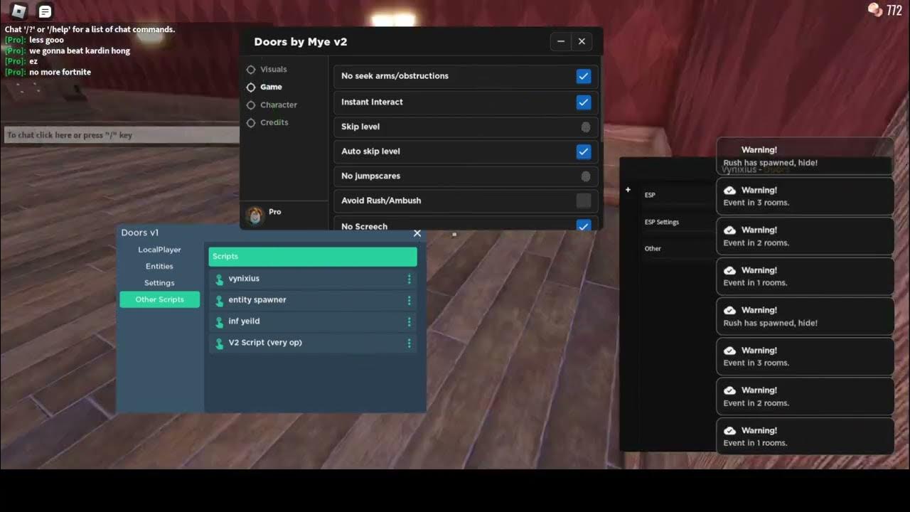
Task: Click the 772 counter value
Action: [894, 11]
